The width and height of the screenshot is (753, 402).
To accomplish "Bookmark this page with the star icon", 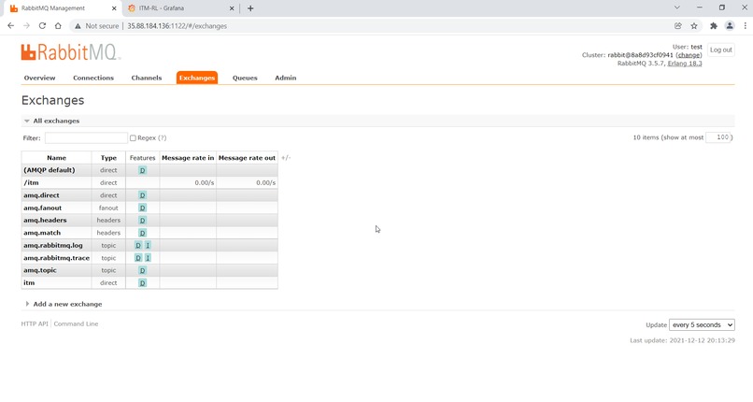I will (694, 26).
